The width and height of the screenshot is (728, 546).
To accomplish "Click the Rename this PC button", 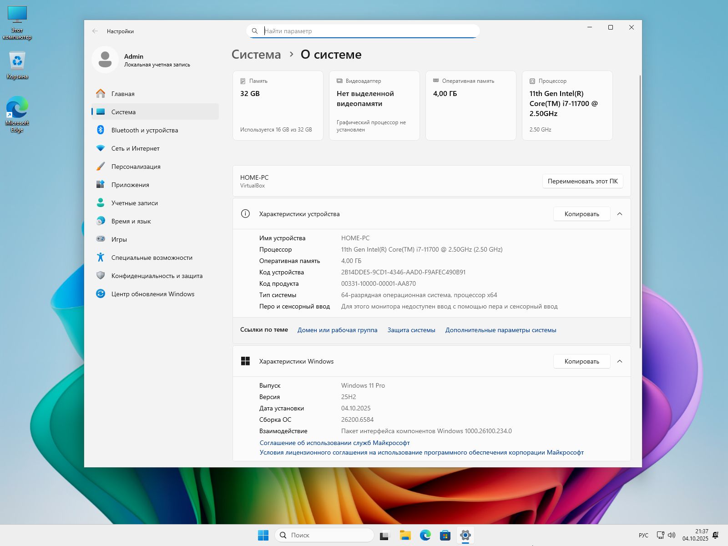I will (x=582, y=181).
